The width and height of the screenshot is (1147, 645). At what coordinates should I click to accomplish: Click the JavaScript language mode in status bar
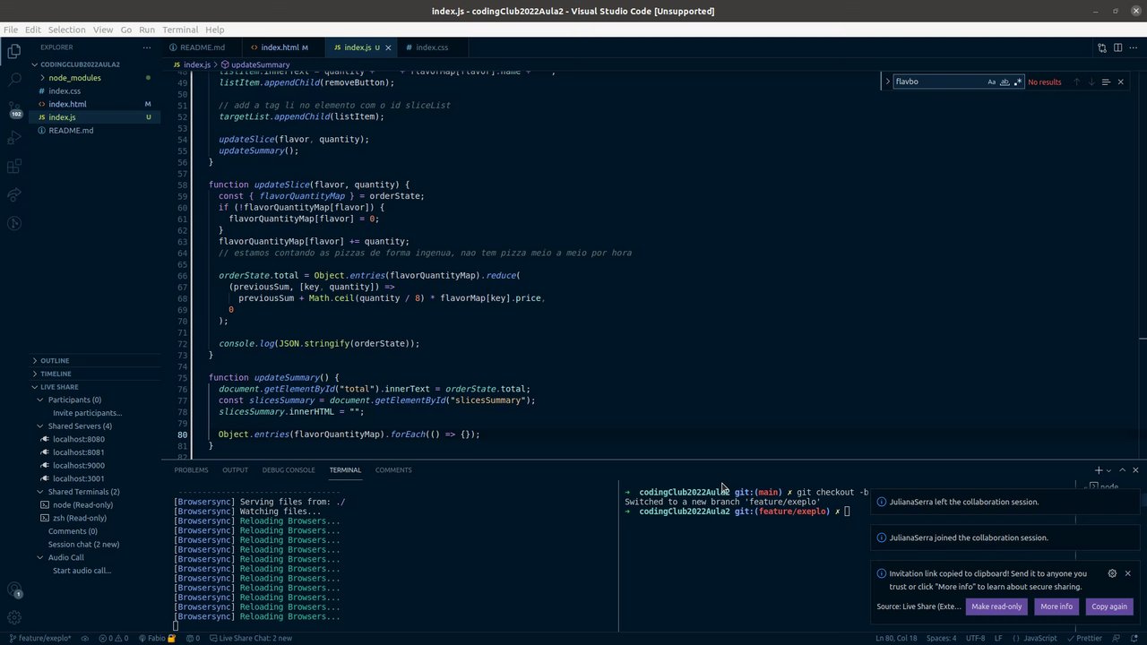pyautogui.click(x=1039, y=639)
